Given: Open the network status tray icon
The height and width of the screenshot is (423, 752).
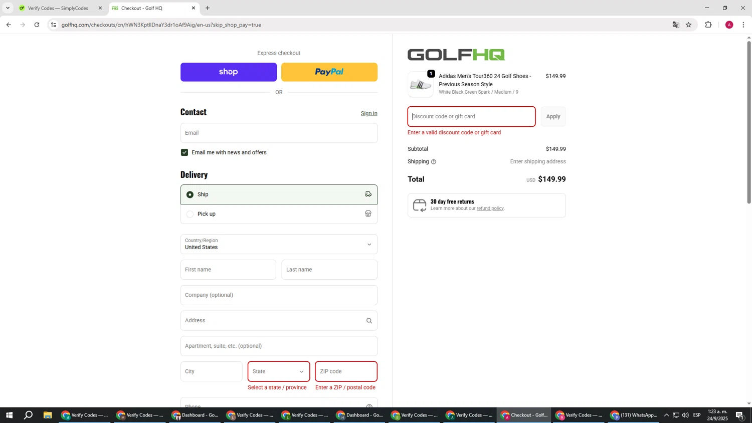Looking at the screenshot, I should 676,415.
